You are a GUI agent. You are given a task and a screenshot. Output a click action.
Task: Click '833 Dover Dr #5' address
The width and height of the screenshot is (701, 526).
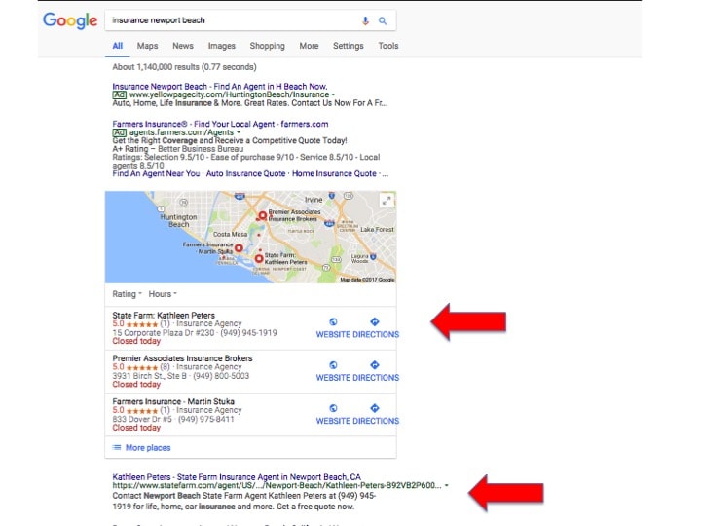(142, 419)
